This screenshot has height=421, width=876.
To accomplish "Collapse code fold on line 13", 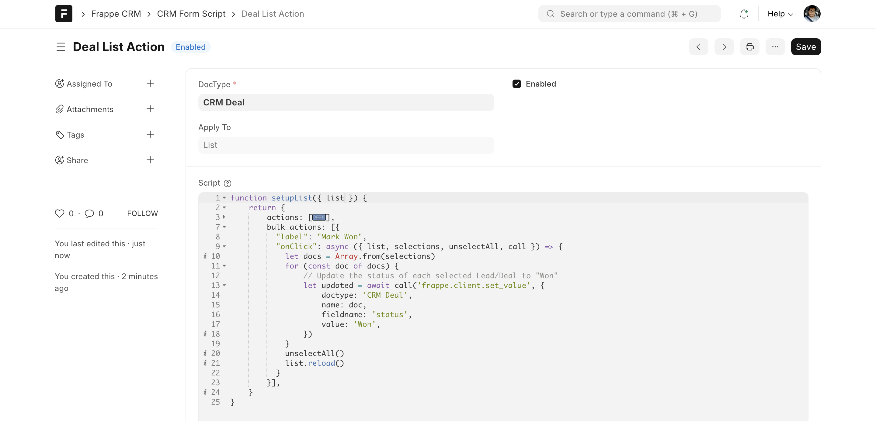I will point(224,285).
